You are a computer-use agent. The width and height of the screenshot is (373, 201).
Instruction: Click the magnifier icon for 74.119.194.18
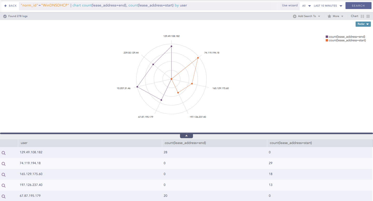4,164
